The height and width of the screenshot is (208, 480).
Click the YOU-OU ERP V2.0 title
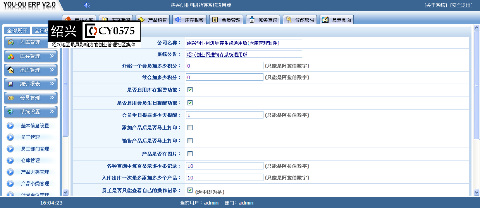29,5
